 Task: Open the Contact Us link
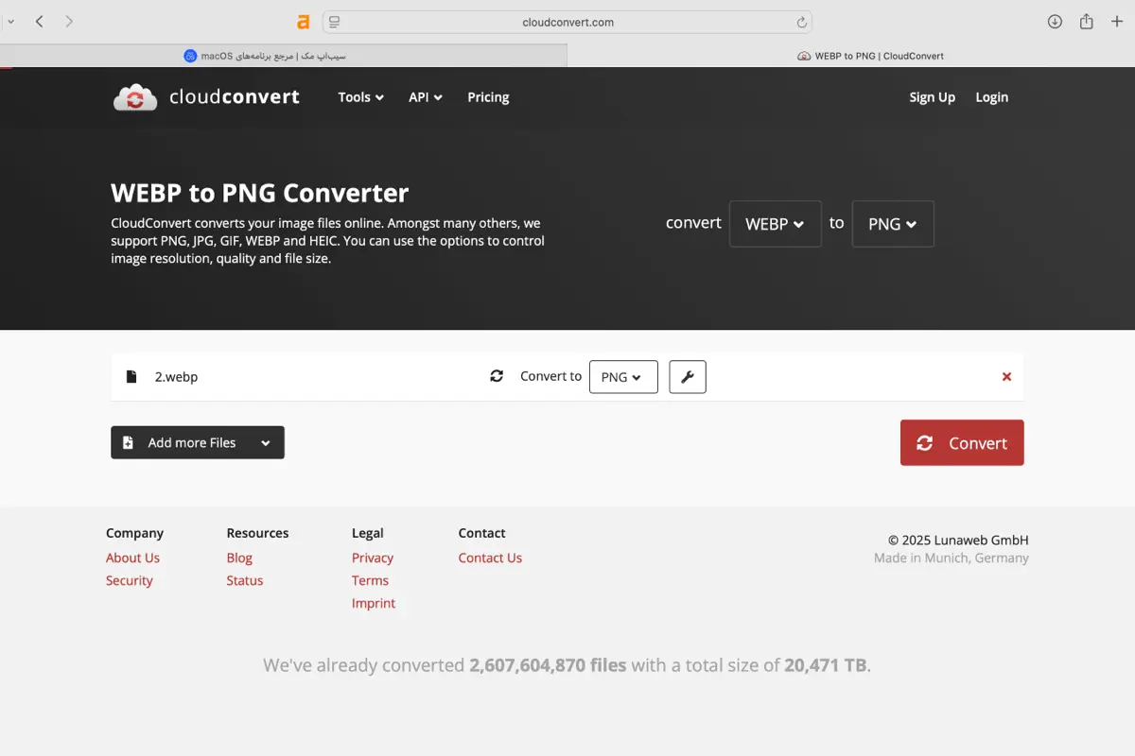pyautogui.click(x=490, y=558)
